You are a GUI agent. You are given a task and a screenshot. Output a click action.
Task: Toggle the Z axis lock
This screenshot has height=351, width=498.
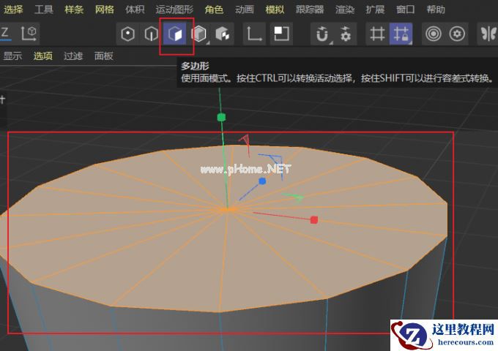click(x=5, y=34)
